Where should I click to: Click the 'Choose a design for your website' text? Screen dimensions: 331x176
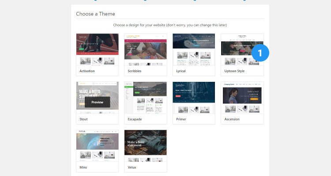(x=170, y=25)
